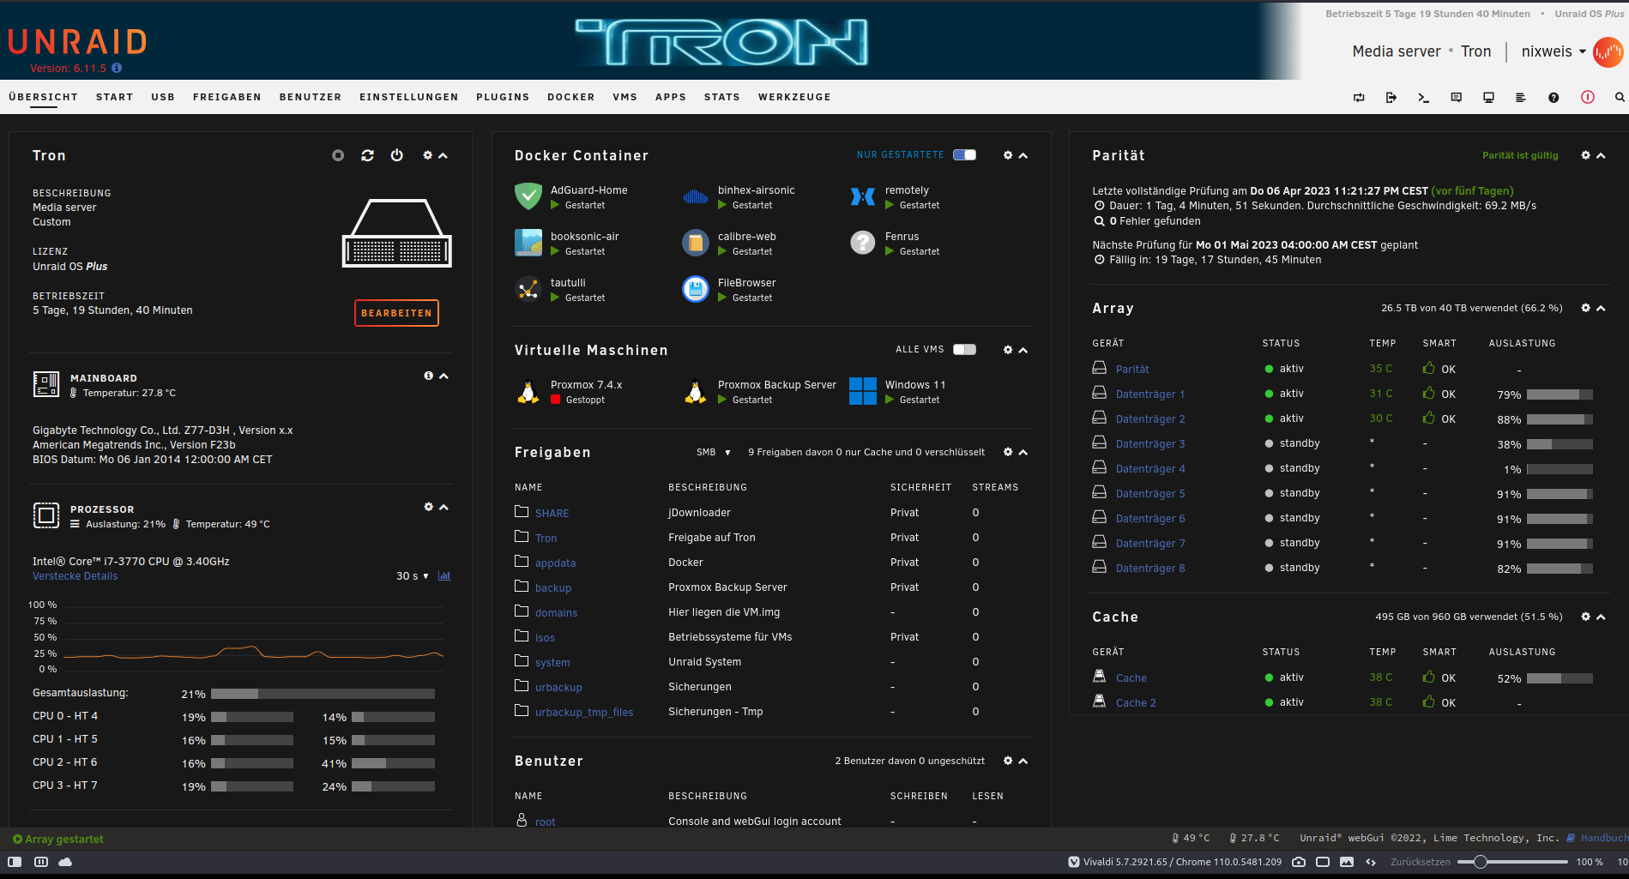Open the Parität device link
The image size is (1629, 879).
click(x=1132, y=370)
